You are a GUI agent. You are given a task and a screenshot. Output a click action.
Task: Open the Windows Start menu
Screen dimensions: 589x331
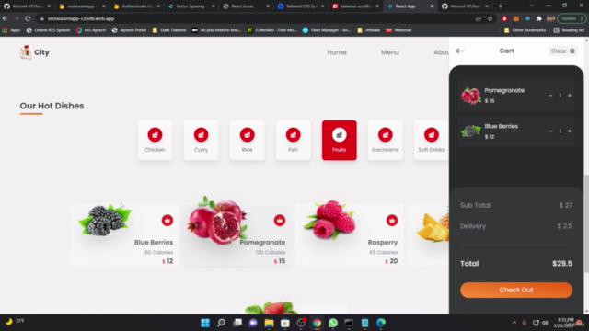(x=205, y=323)
